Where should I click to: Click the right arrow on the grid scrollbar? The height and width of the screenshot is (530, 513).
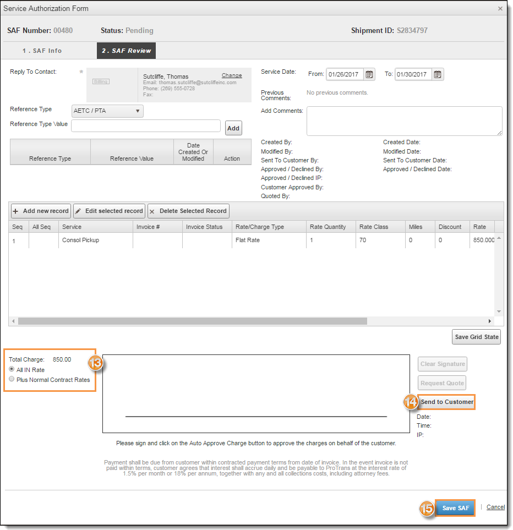point(490,320)
